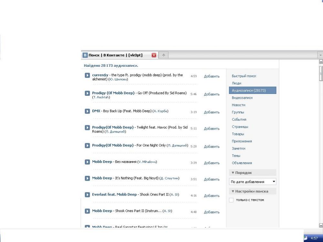Image resolution: width=323 pixels, height=242 pixels.
Task: Switch search to Страницы
Action: [240, 127]
